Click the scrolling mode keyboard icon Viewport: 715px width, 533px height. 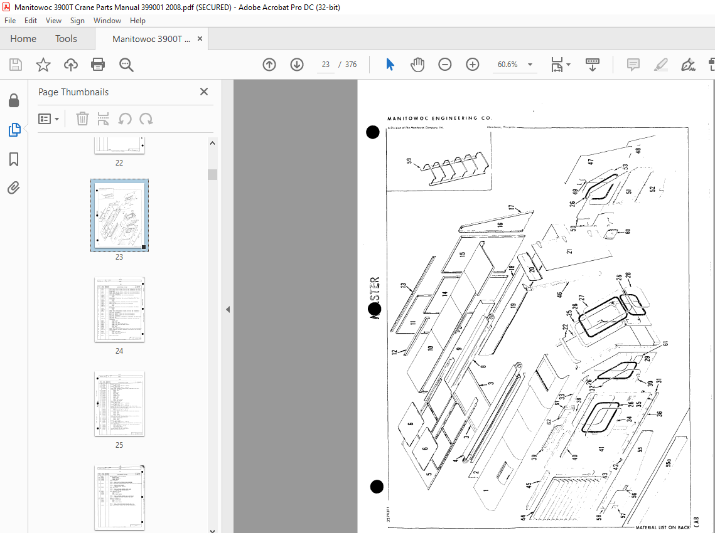click(593, 65)
